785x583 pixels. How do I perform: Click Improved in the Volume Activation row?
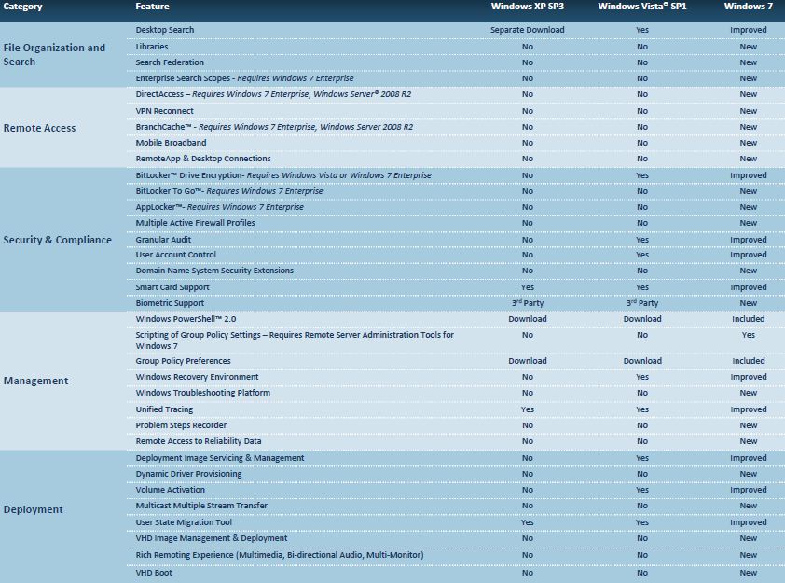pos(748,490)
